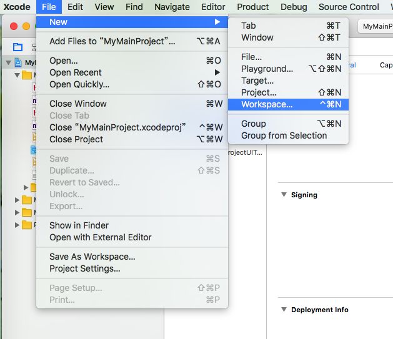This screenshot has width=393, height=339.
Task: Choose Close Project
Action: 132,139
